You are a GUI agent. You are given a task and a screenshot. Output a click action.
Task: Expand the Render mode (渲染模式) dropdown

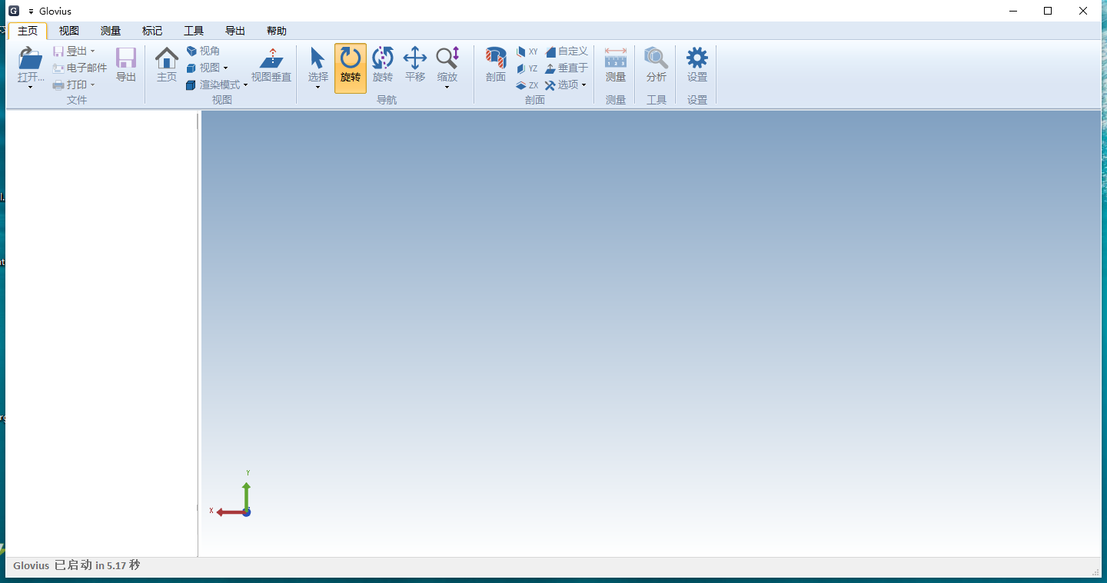[218, 85]
